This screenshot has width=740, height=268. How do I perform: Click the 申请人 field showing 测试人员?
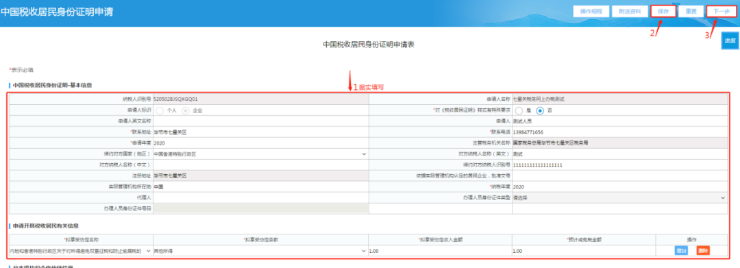tap(619, 121)
